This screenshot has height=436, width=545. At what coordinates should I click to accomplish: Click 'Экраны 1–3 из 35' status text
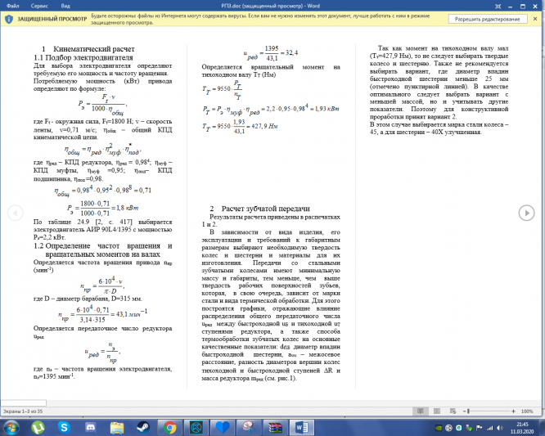tap(23, 411)
